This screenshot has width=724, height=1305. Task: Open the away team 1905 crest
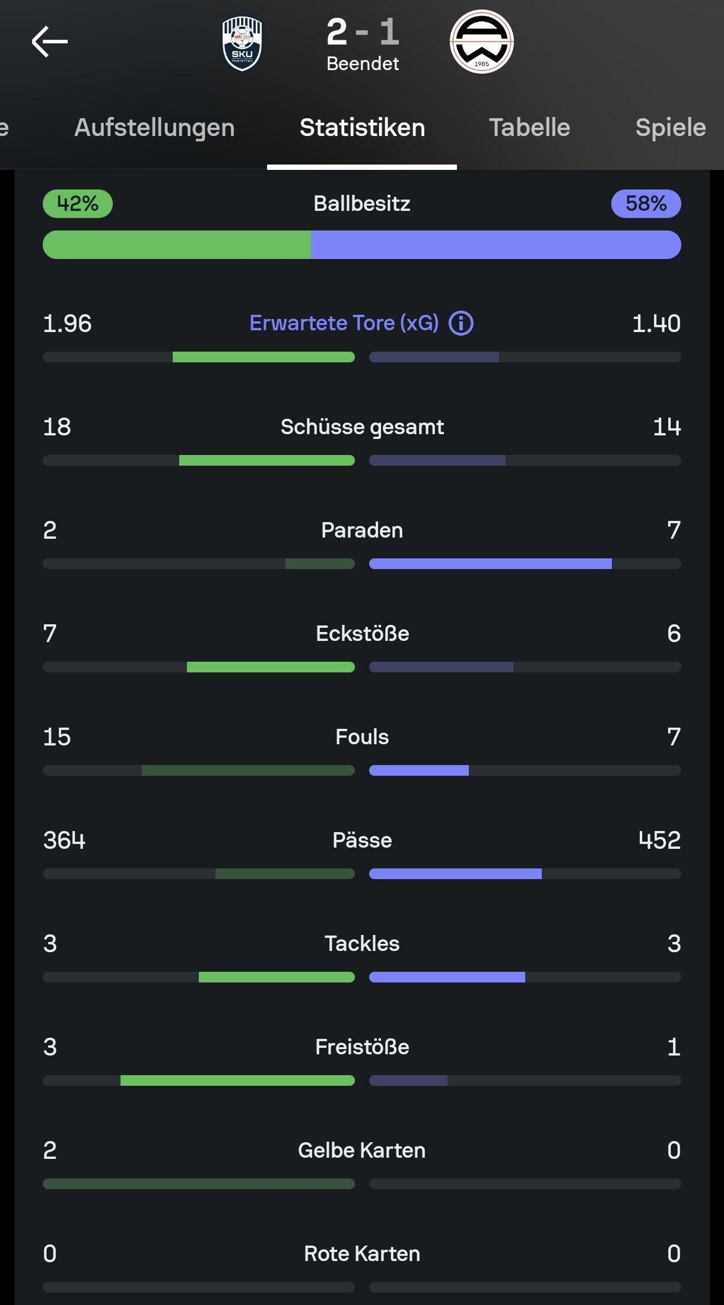[x=482, y=42]
